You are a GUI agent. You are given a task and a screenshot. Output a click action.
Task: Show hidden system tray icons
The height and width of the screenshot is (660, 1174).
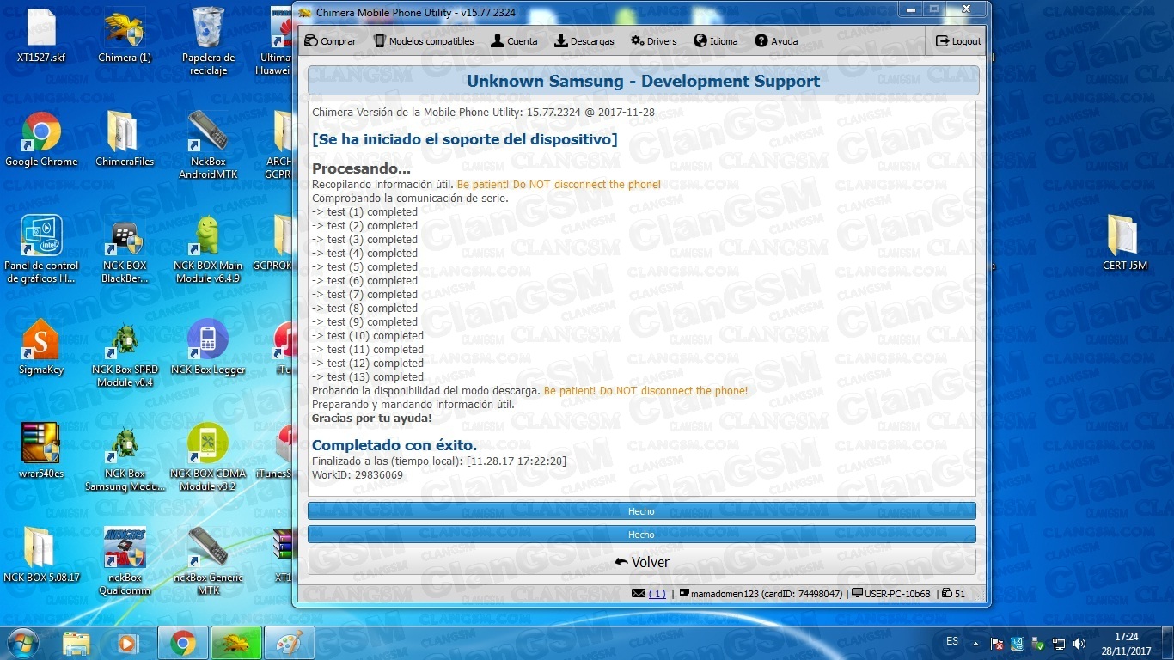pyautogui.click(x=975, y=643)
